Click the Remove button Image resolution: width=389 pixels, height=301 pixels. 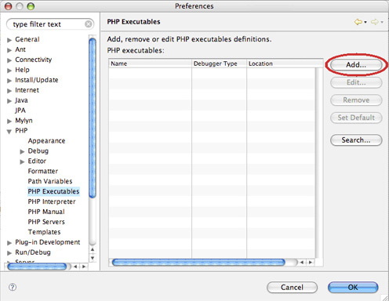(x=356, y=100)
